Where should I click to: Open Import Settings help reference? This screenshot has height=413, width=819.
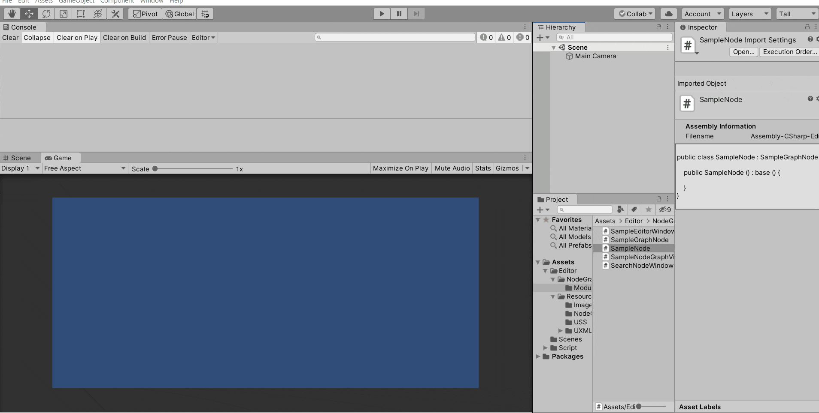810,39
